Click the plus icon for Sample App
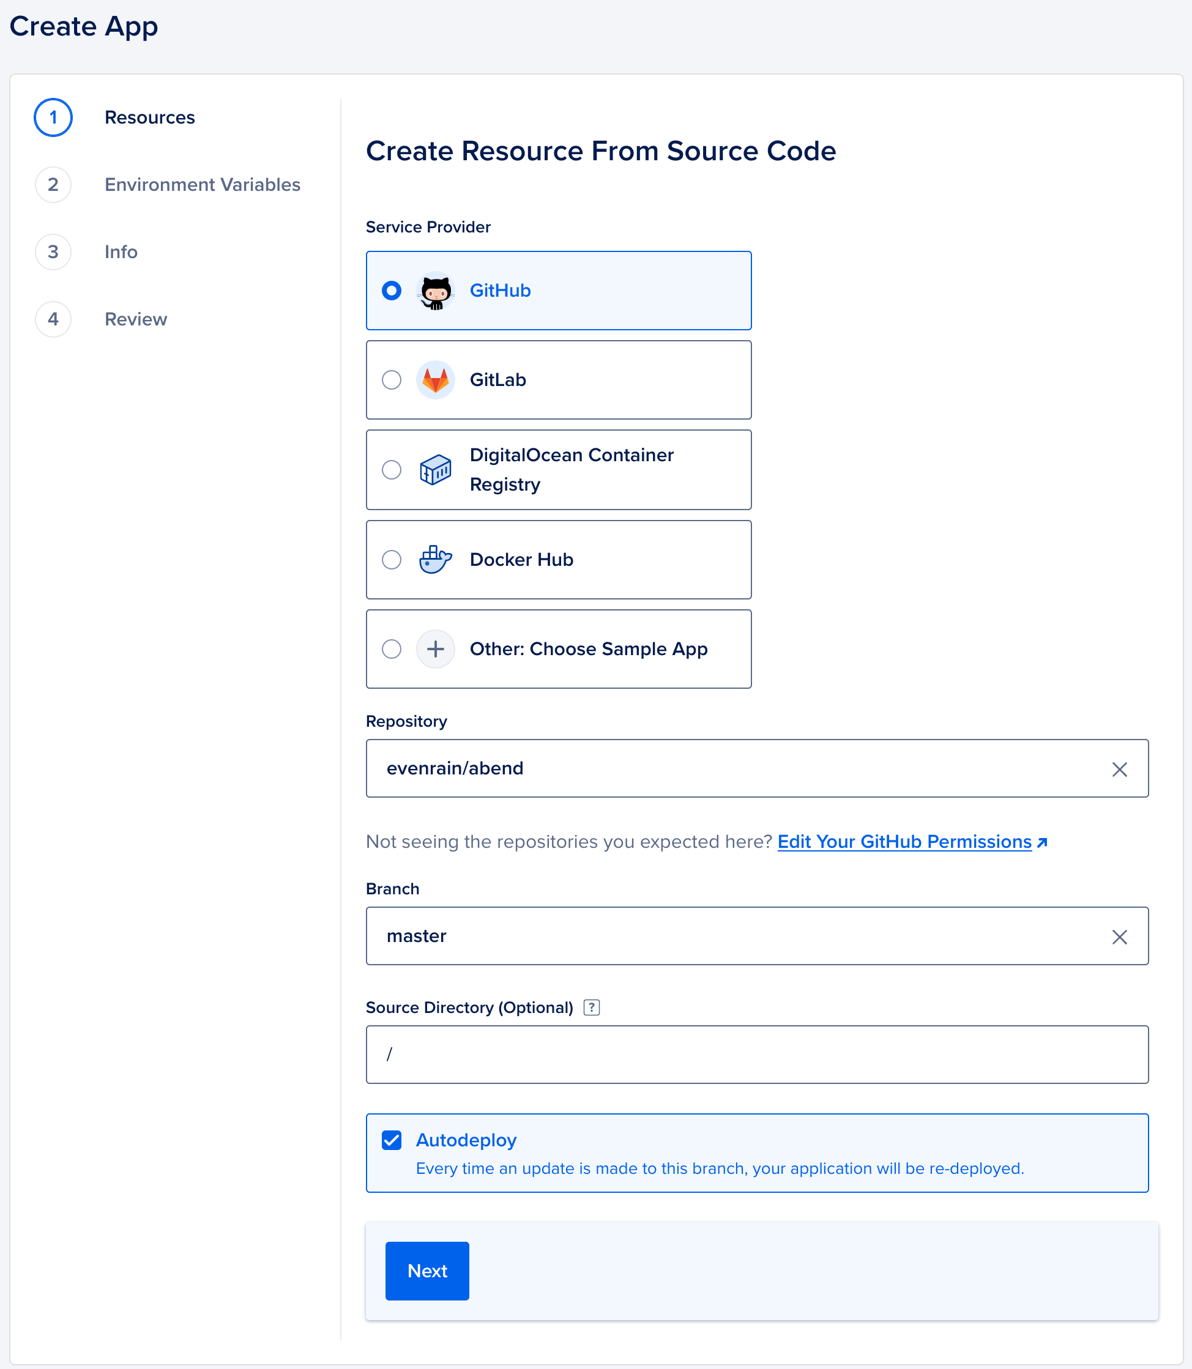 (435, 648)
